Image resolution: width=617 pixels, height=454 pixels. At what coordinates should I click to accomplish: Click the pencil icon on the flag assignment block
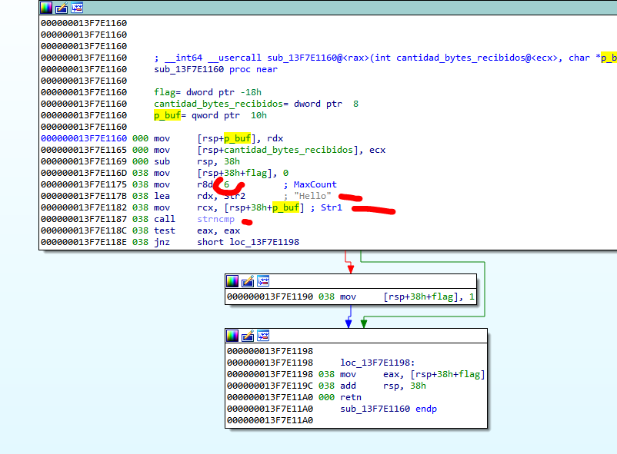point(248,281)
